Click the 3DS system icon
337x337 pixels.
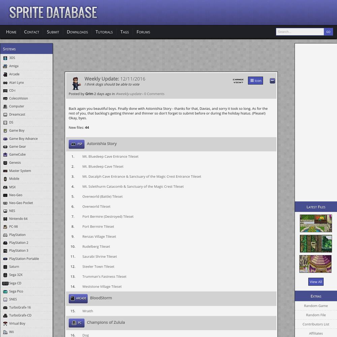click(5, 58)
